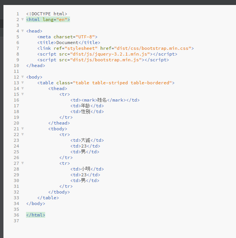This screenshot has height=238, width=236.
Task: Fold the table element arrow on line 13
Action: (x=23, y=82)
